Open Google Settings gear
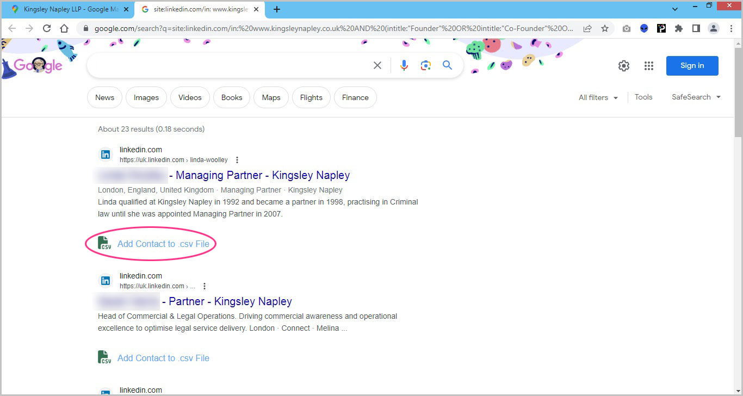 pyautogui.click(x=623, y=66)
